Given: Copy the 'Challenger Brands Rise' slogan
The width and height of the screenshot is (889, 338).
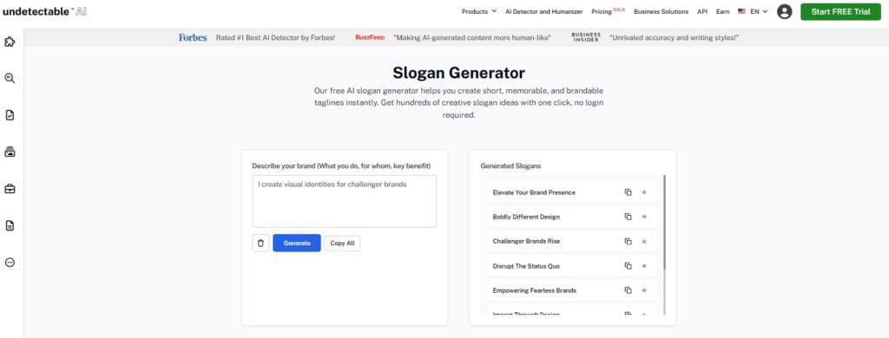Looking at the screenshot, I should (628, 241).
